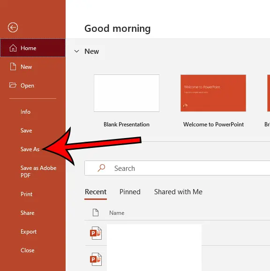Select New in the sidebar
This screenshot has height=271, width=270.
click(x=33, y=67)
